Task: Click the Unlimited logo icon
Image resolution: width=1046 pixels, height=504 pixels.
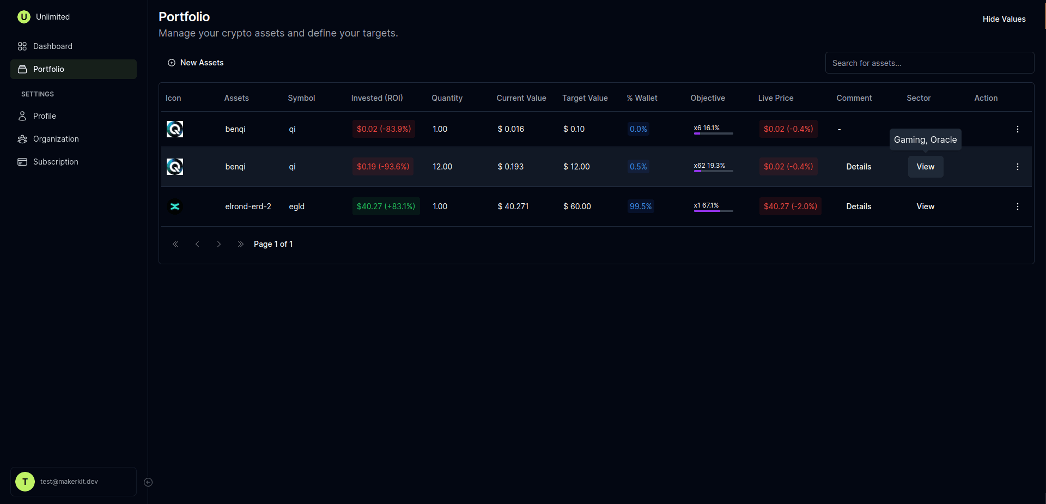Action: click(x=24, y=17)
